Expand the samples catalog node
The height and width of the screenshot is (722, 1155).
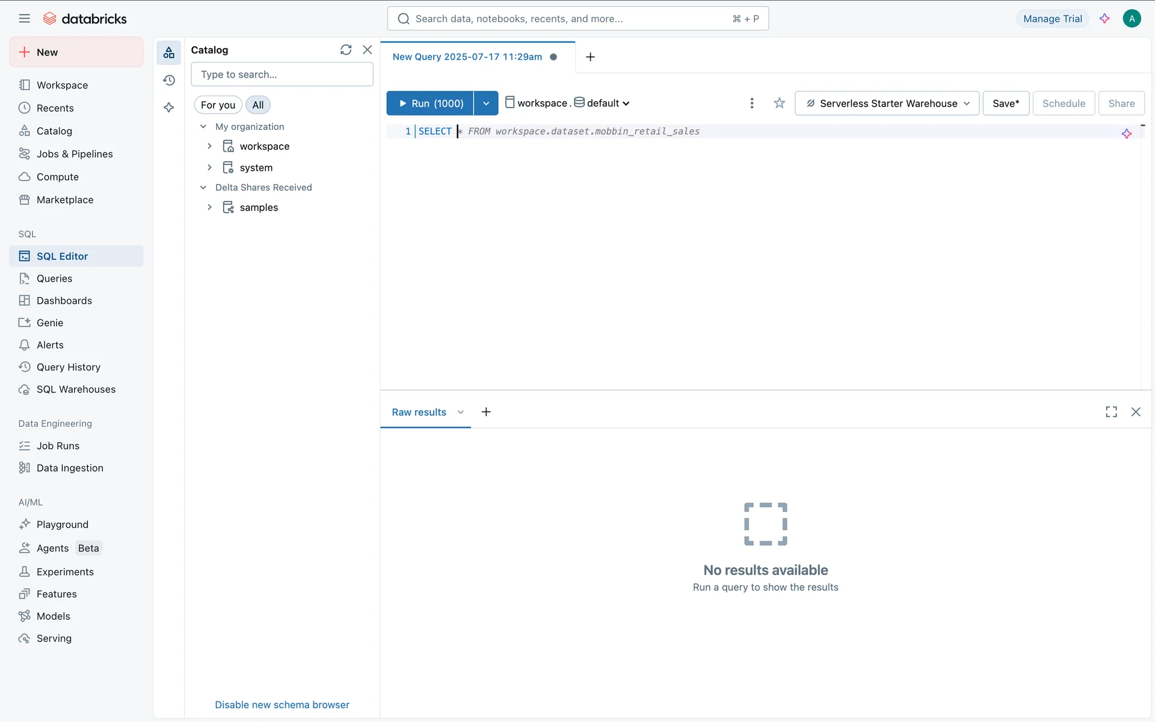click(x=209, y=208)
